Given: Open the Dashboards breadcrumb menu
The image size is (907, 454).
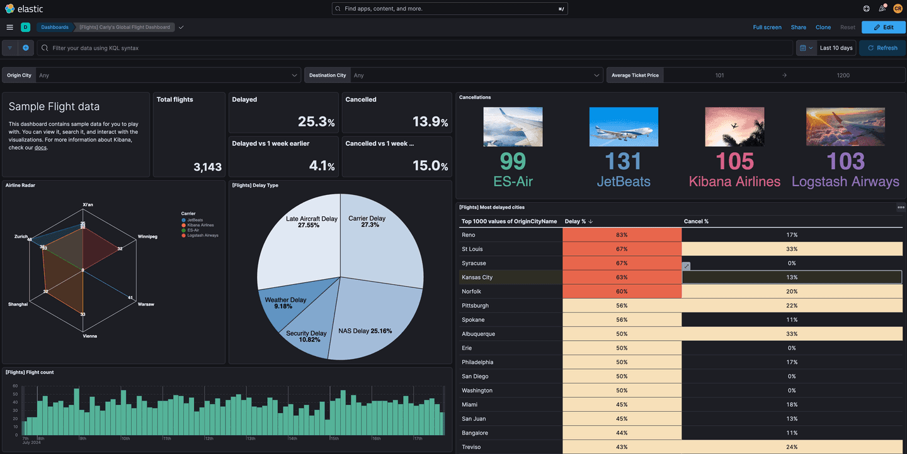Looking at the screenshot, I should (x=54, y=27).
